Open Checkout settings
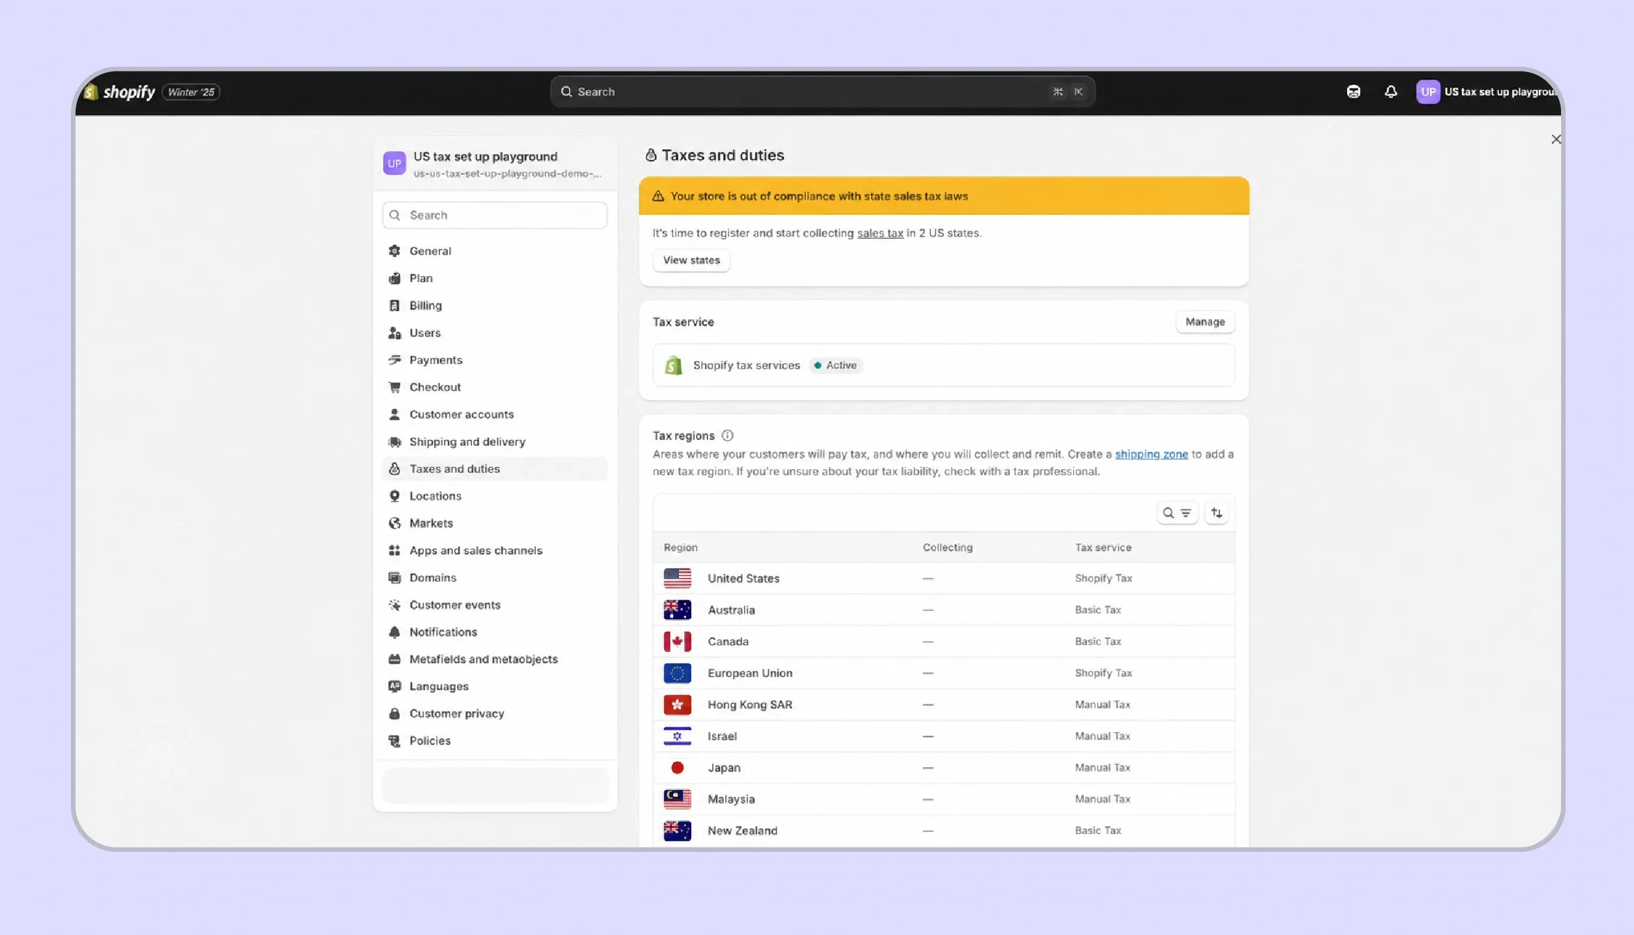Image resolution: width=1634 pixels, height=935 pixels. tap(495, 387)
